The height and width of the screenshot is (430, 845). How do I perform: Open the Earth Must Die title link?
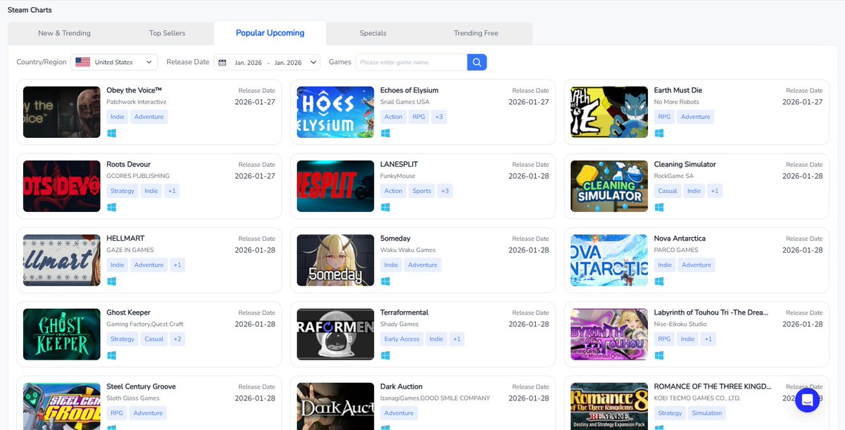[678, 90]
